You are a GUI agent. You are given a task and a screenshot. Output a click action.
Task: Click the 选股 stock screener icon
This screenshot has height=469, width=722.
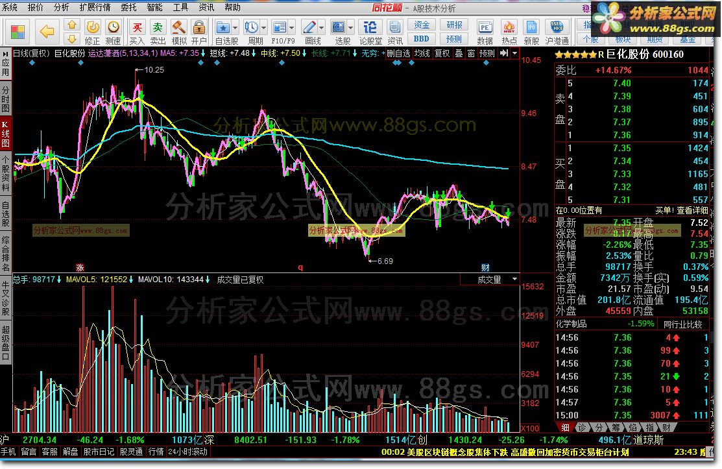coord(339,28)
